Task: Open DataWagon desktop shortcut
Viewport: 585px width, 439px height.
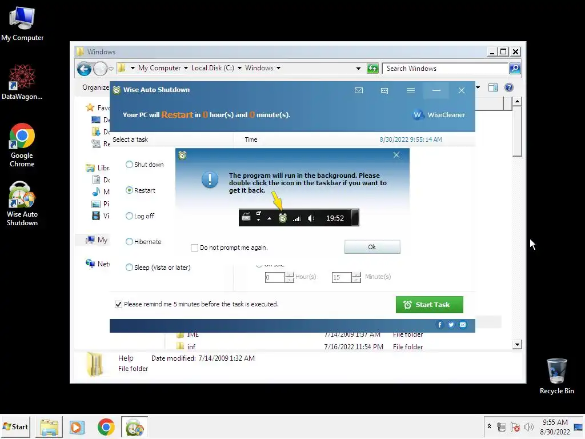Action: tap(22, 82)
